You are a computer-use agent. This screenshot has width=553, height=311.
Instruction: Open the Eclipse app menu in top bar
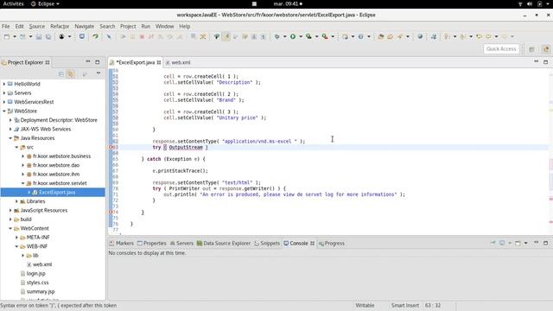pyautogui.click(x=46, y=3)
